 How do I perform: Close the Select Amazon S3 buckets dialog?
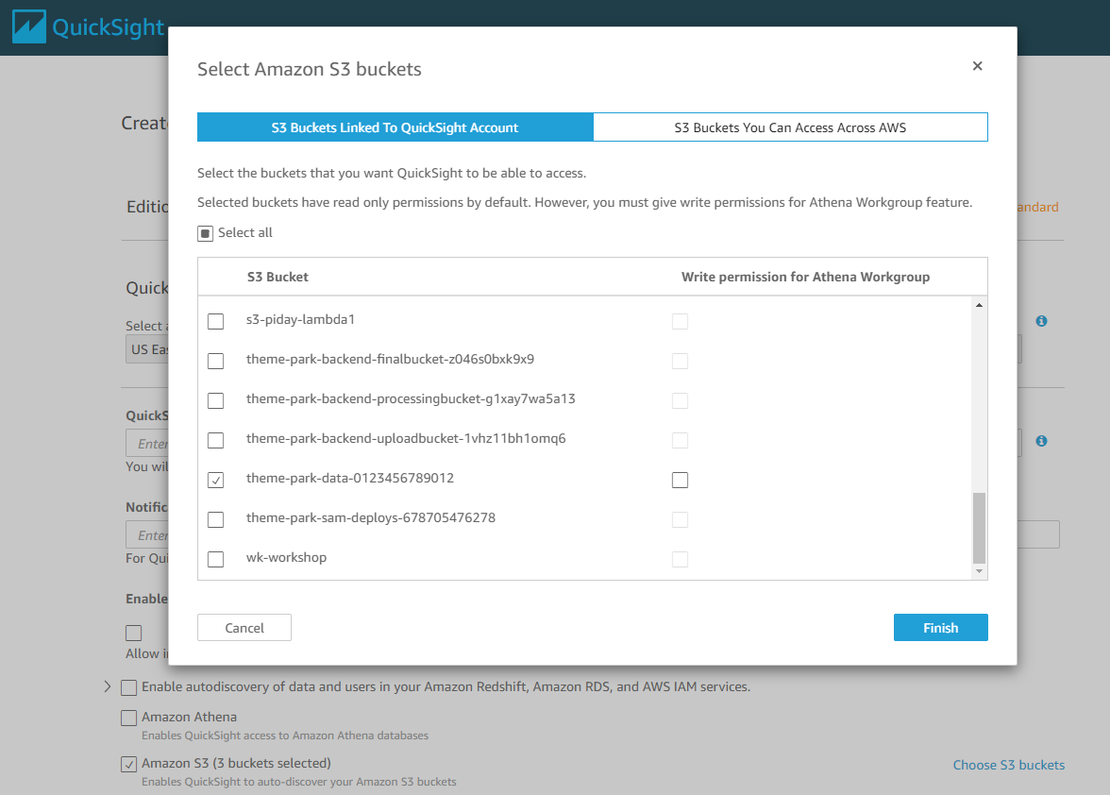point(977,66)
